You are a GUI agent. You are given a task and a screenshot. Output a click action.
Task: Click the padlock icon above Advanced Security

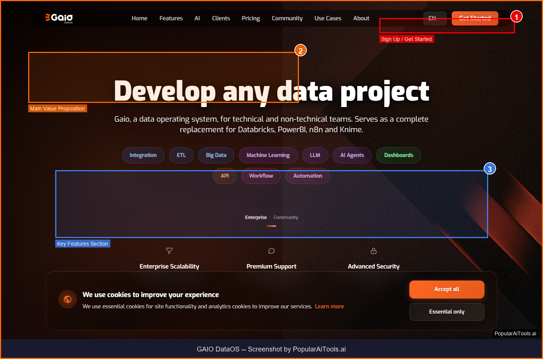(374, 251)
